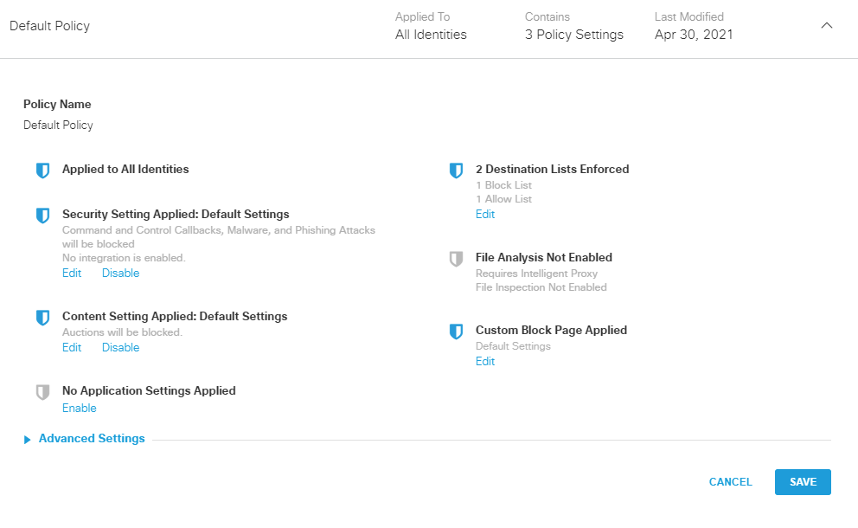Click the Custom Block Page shield icon
The height and width of the screenshot is (528, 858).
pos(456,332)
